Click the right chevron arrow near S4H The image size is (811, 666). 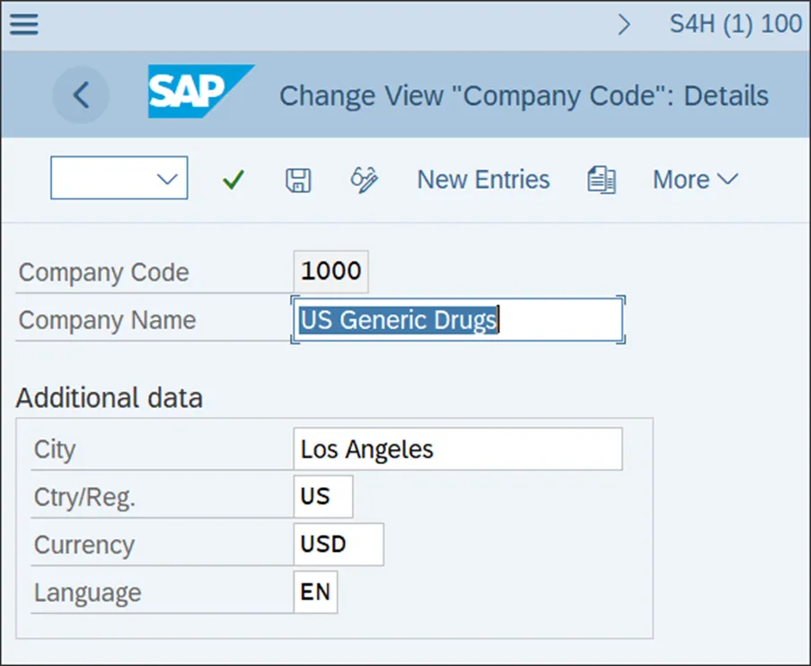click(x=625, y=24)
